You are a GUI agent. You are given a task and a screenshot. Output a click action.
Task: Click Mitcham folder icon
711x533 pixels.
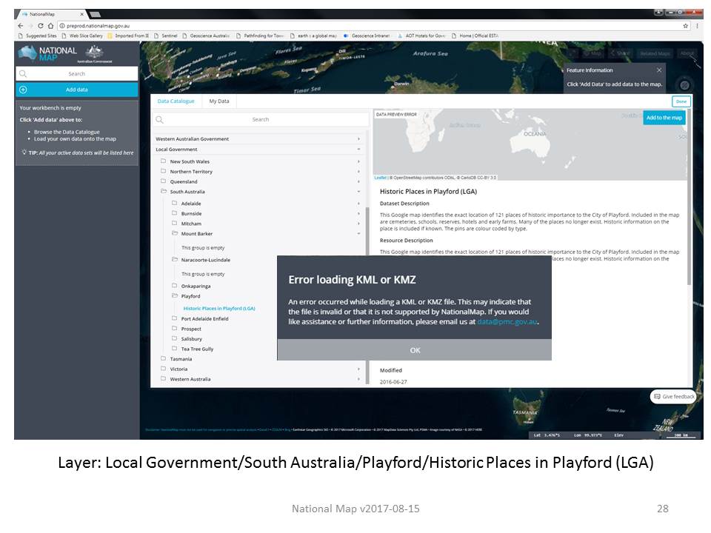[175, 223]
